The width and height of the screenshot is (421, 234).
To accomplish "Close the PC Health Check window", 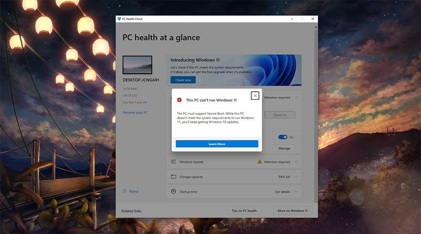I will tap(312, 19).
